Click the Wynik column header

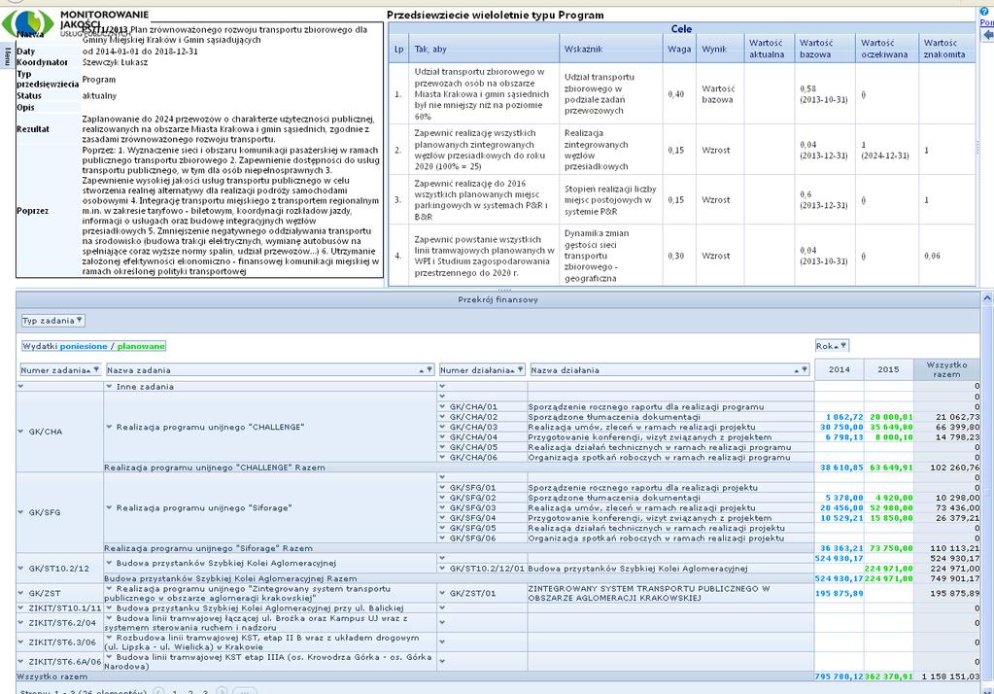(x=720, y=49)
